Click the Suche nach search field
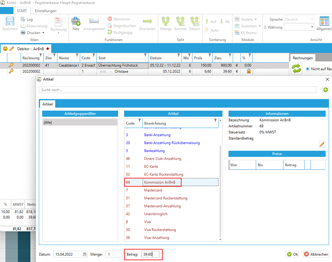The height and width of the screenshot is (262, 332). (x=177, y=90)
